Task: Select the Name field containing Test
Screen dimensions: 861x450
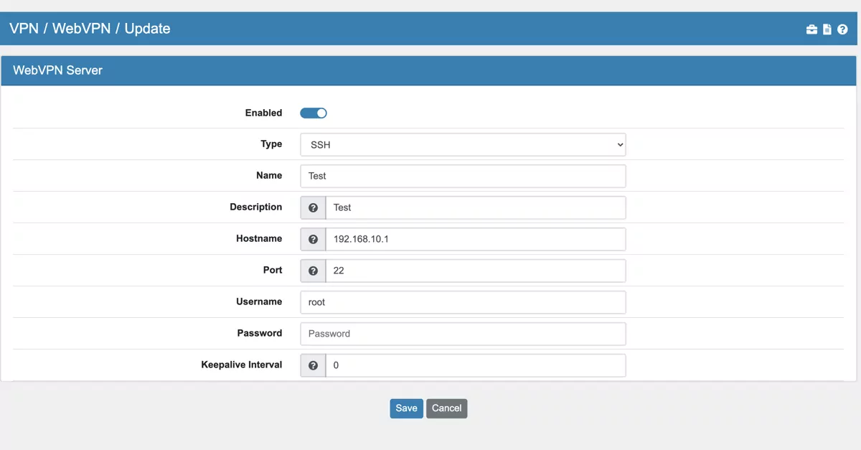Action: pos(463,176)
